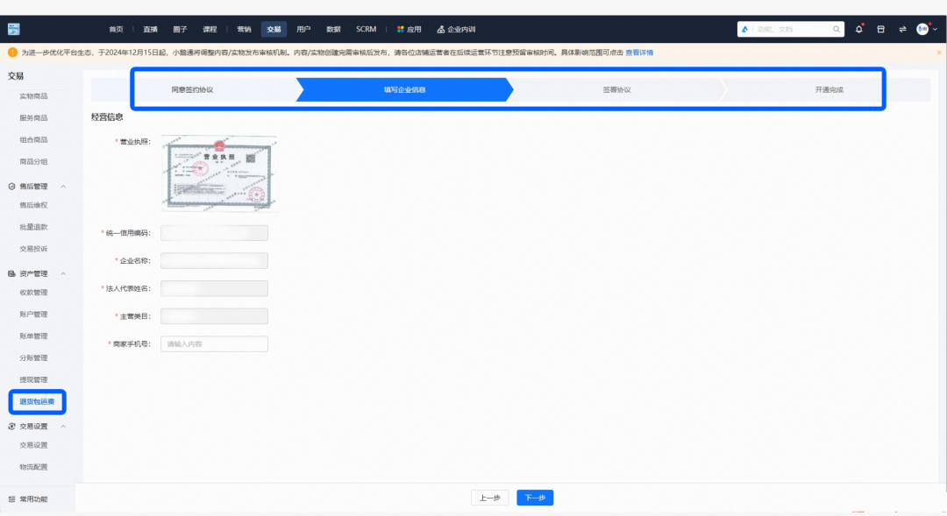
Task: Open 分账管理 in the sidebar
Action: click(33, 358)
